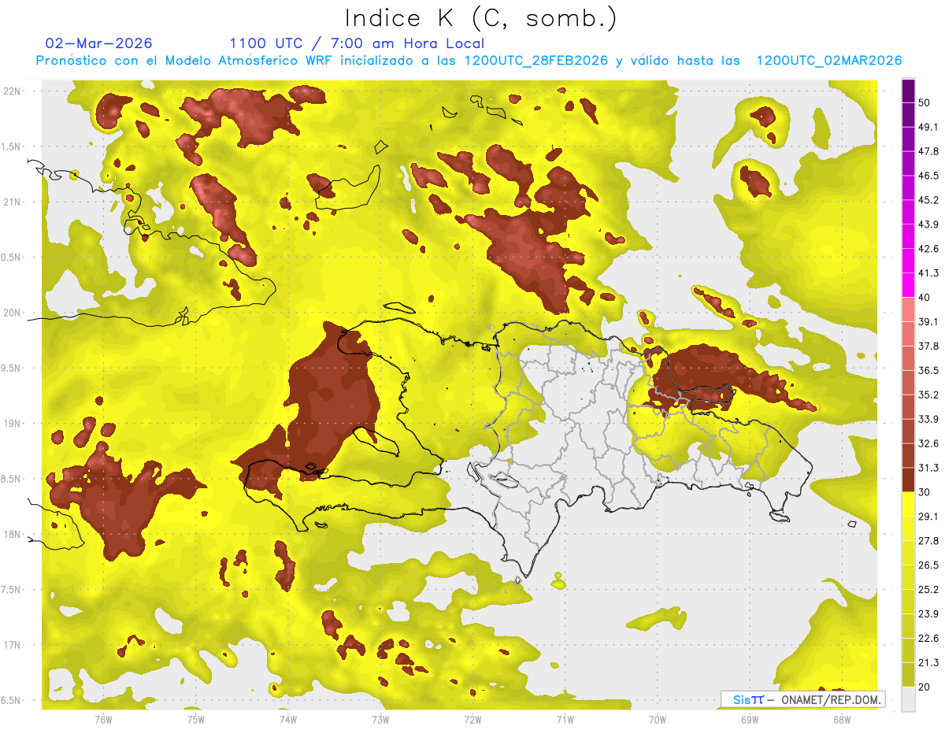This screenshot has width=945, height=730.
Task: Click the legend value '49.1'
Action: (x=928, y=128)
